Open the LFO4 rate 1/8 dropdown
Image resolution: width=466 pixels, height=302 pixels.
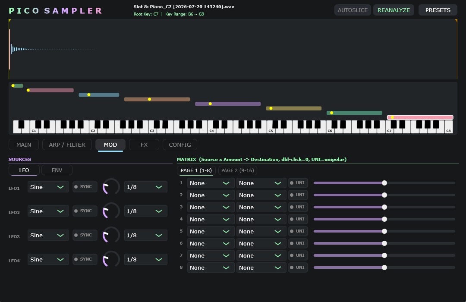coord(146,259)
